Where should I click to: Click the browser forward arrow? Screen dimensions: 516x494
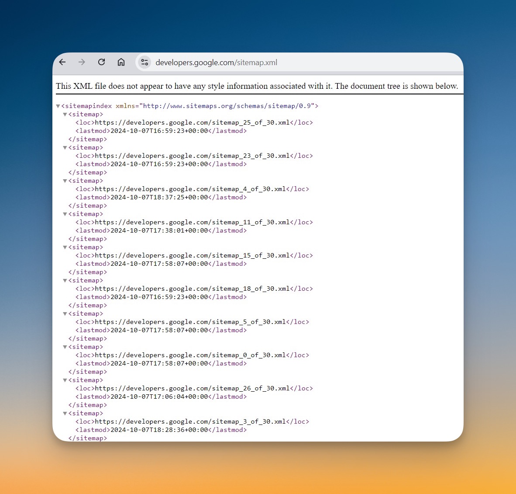pyautogui.click(x=82, y=62)
